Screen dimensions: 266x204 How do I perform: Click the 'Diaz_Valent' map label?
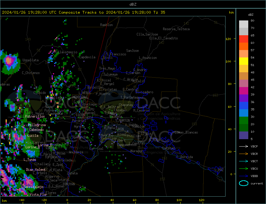click(36, 170)
